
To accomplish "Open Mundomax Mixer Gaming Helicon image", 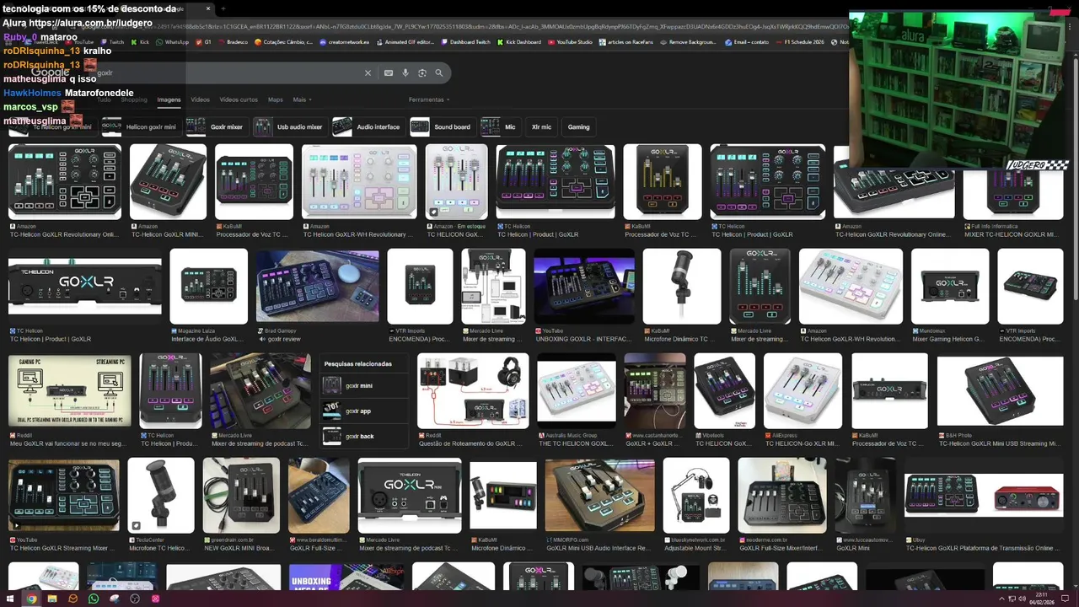I will coord(949,286).
